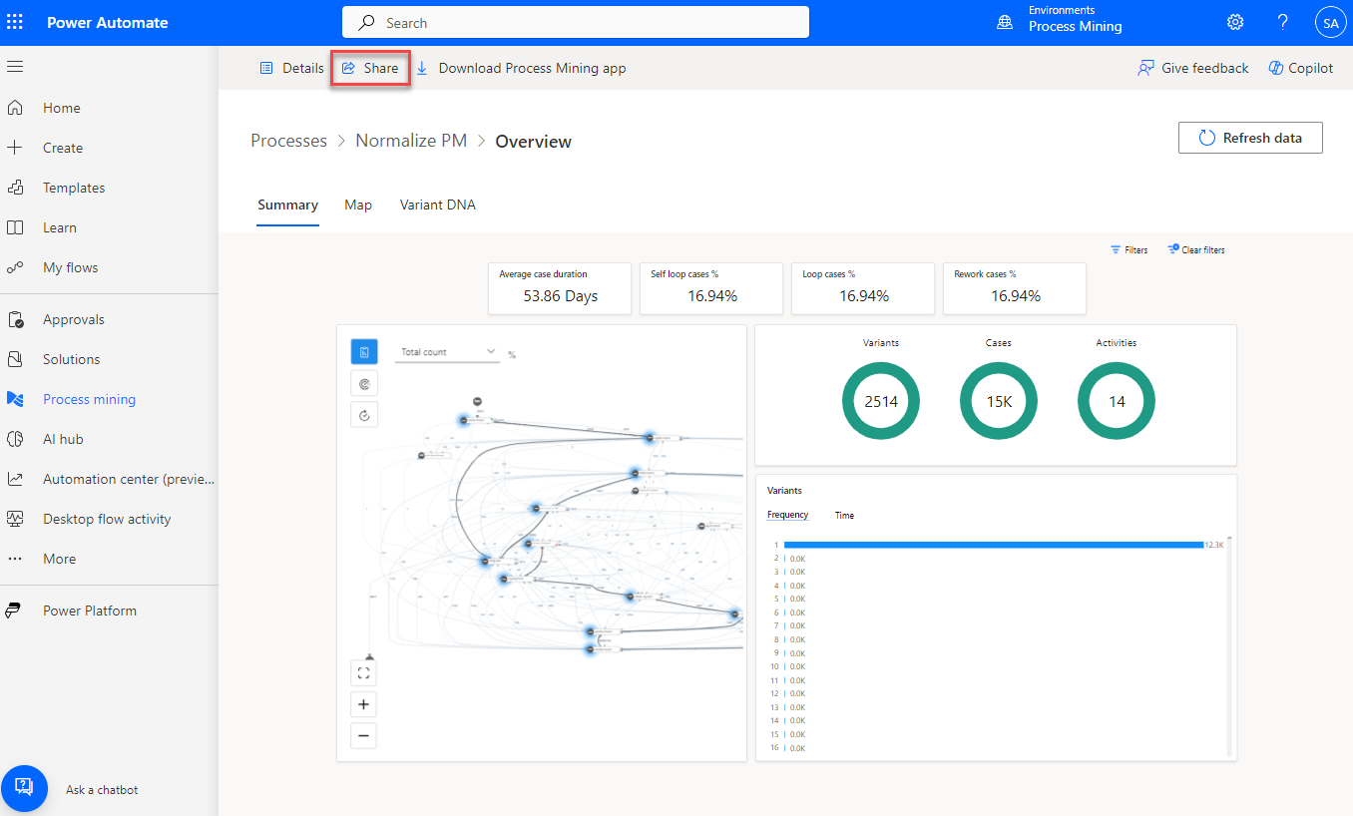Zoom out with the minus button
The image size is (1353, 816).
pos(364,736)
